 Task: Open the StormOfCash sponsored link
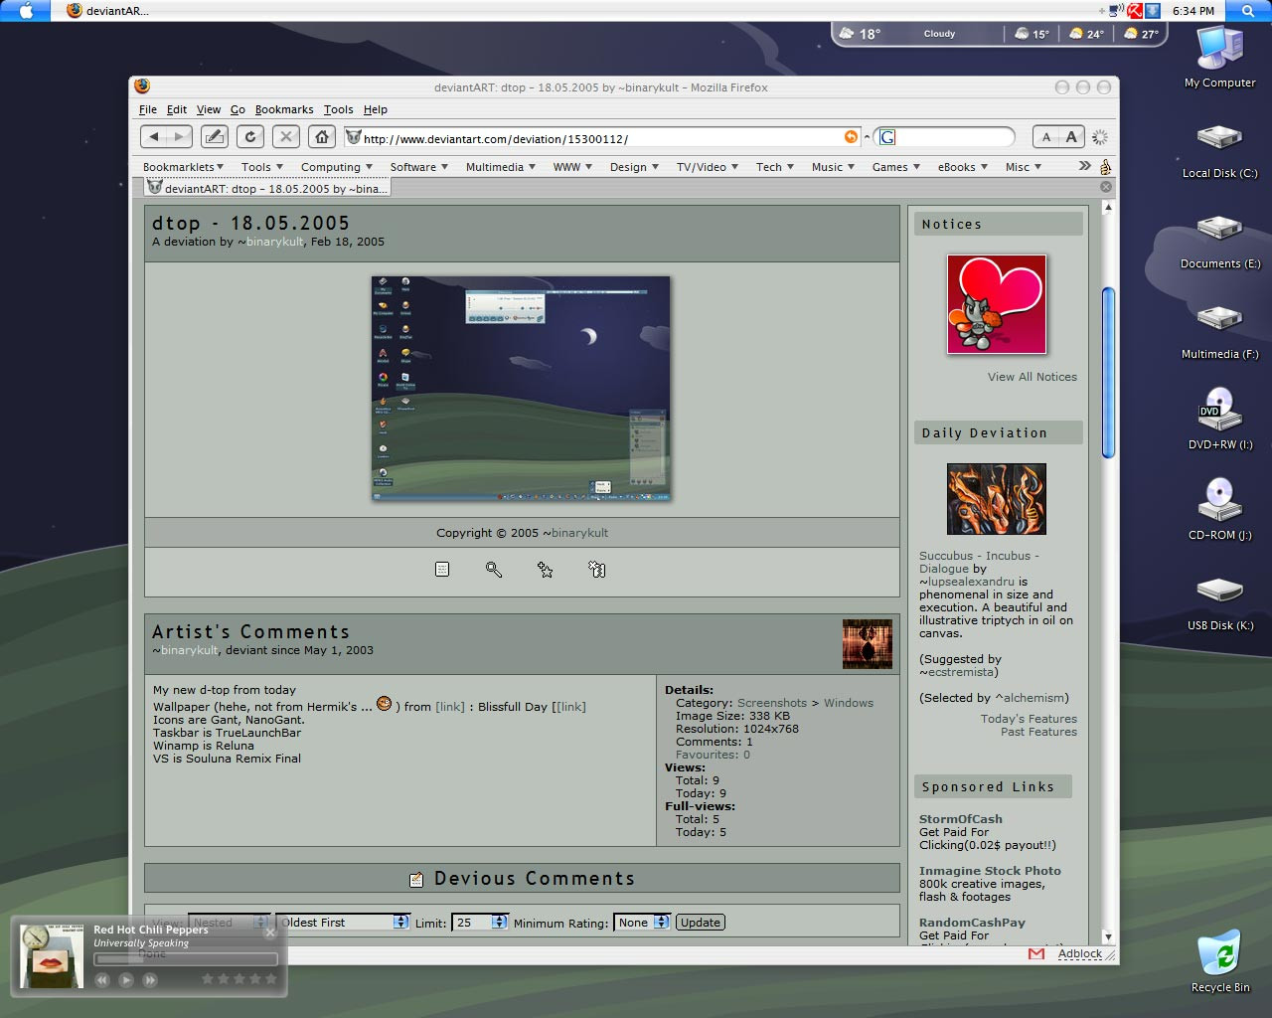(961, 819)
